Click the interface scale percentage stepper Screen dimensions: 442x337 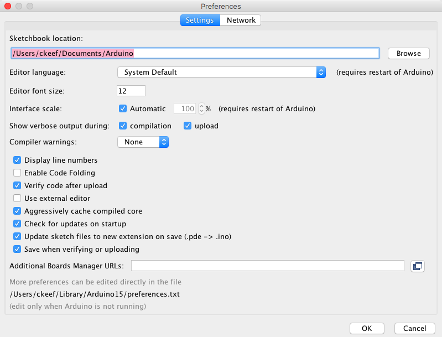pyautogui.click(x=201, y=109)
